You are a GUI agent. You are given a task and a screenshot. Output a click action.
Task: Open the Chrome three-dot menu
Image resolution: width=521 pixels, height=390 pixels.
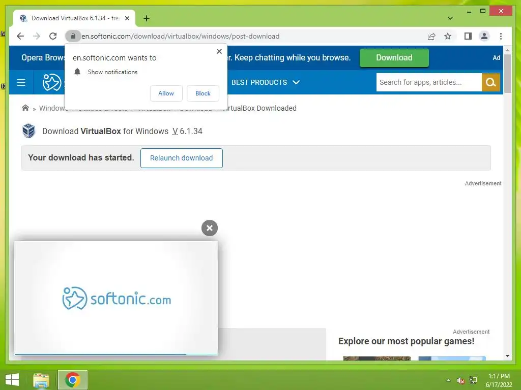click(x=501, y=36)
